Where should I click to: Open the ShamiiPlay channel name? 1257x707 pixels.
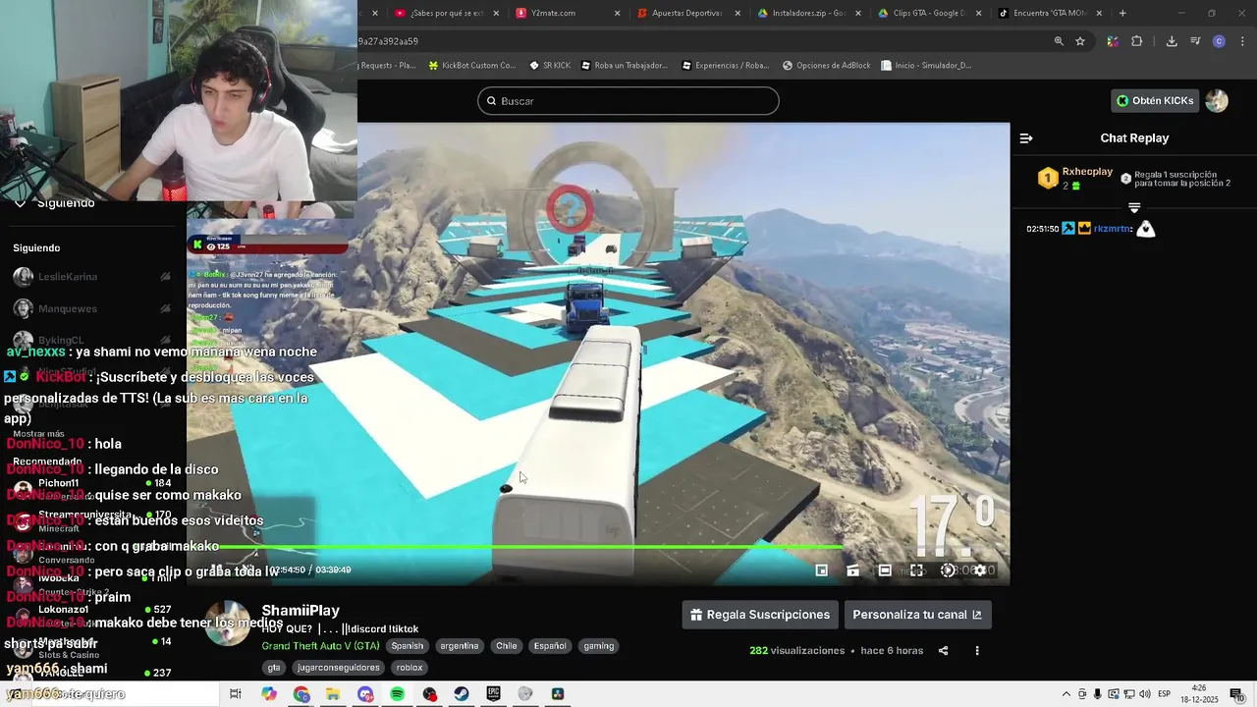click(301, 611)
